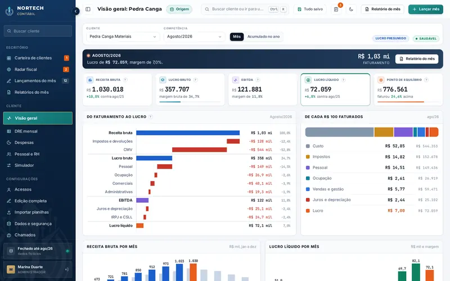Click the Nortech Contábil logo icon

tap(9, 11)
